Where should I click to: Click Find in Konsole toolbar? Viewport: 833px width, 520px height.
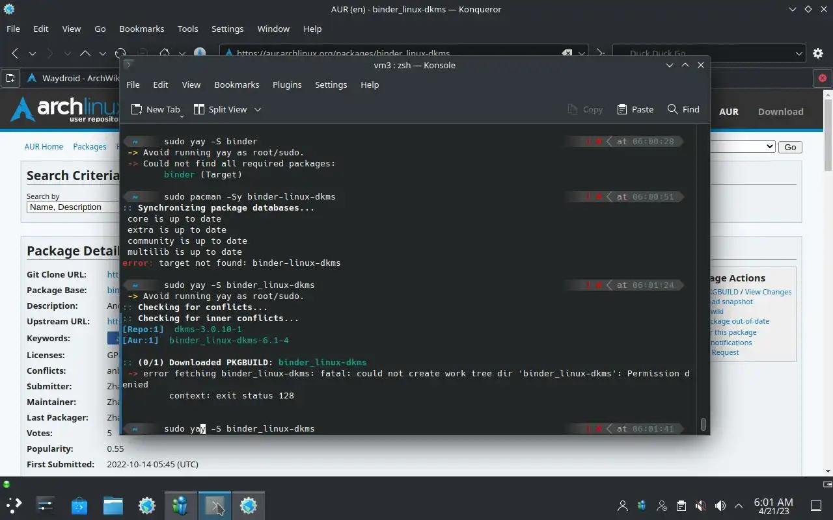click(683, 109)
